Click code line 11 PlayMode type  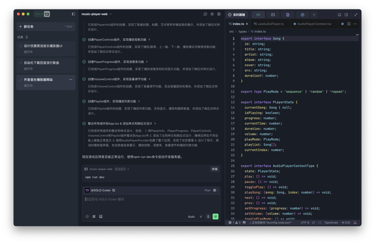pyautogui.click(x=293, y=92)
